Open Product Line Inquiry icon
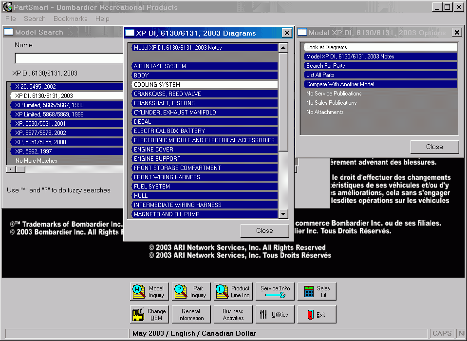The height and width of the screenshot is (341, 467). (222, 291)
